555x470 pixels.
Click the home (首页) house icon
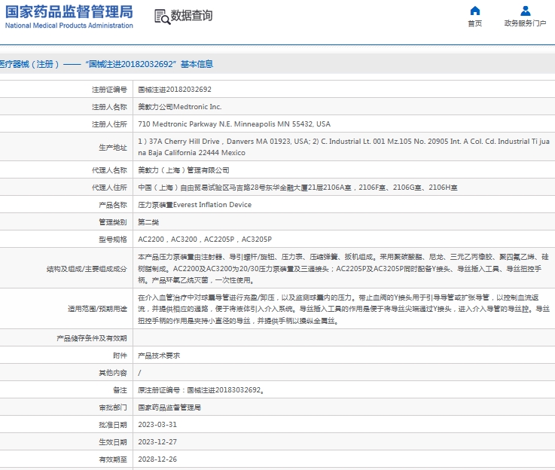tap(475, 11)
